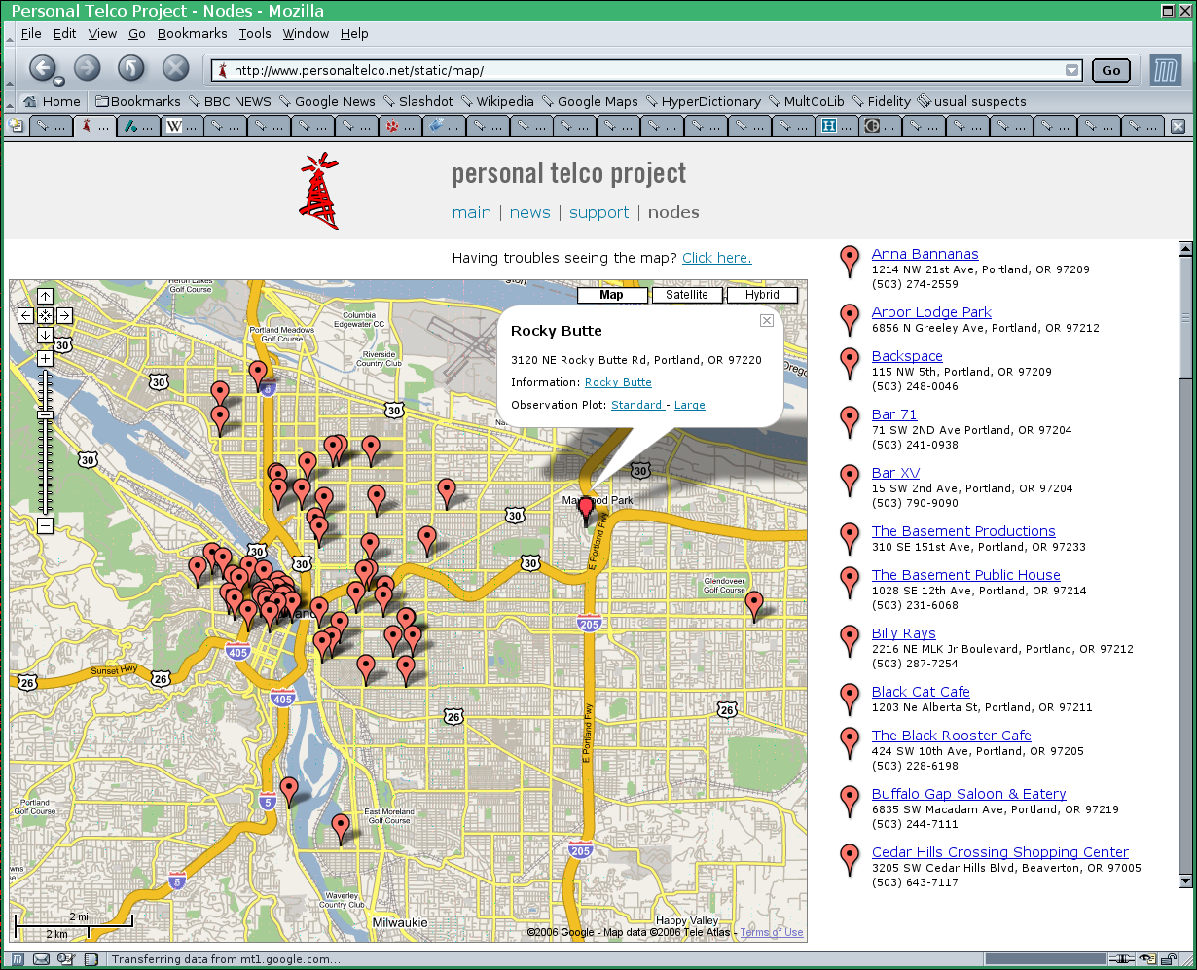
Task: Close the current tab with the tab bar X
Action: pyautogui.click(x=1178, y=126)
